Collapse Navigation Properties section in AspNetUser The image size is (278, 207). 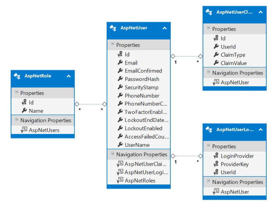pos(113,153)
